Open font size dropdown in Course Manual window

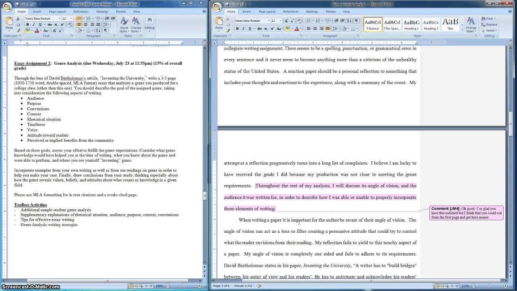tap(71, 19)
